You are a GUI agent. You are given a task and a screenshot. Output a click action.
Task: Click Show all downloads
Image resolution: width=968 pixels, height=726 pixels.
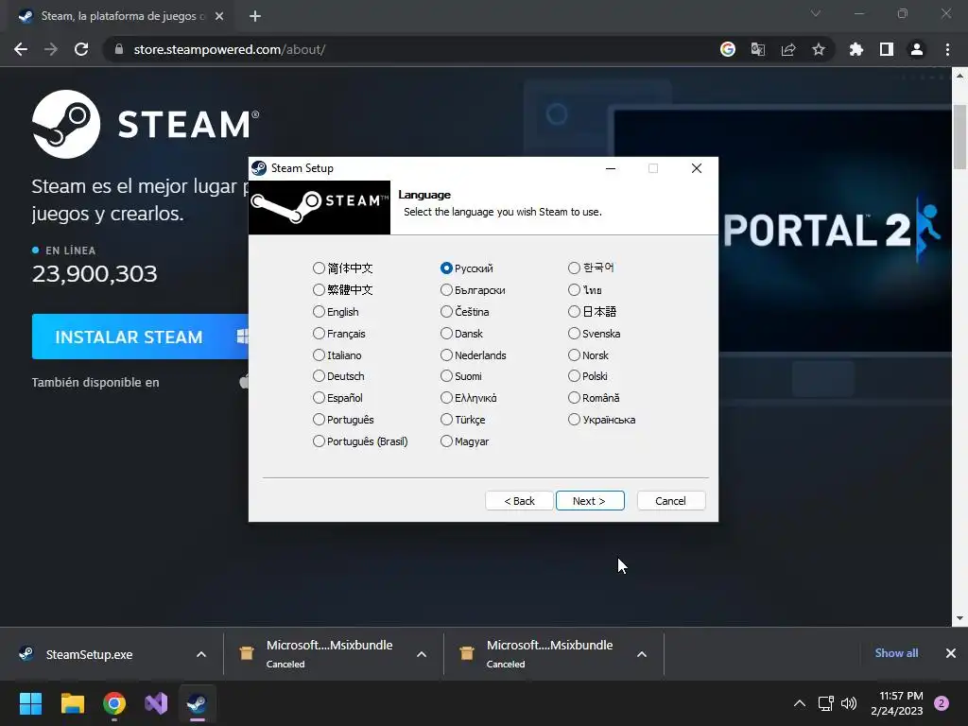coord(896,653)
